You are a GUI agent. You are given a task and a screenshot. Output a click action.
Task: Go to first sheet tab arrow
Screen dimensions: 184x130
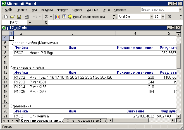[x=4, y=121]
